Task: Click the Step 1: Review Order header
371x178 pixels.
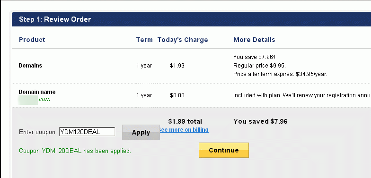Action: point(55,19)
